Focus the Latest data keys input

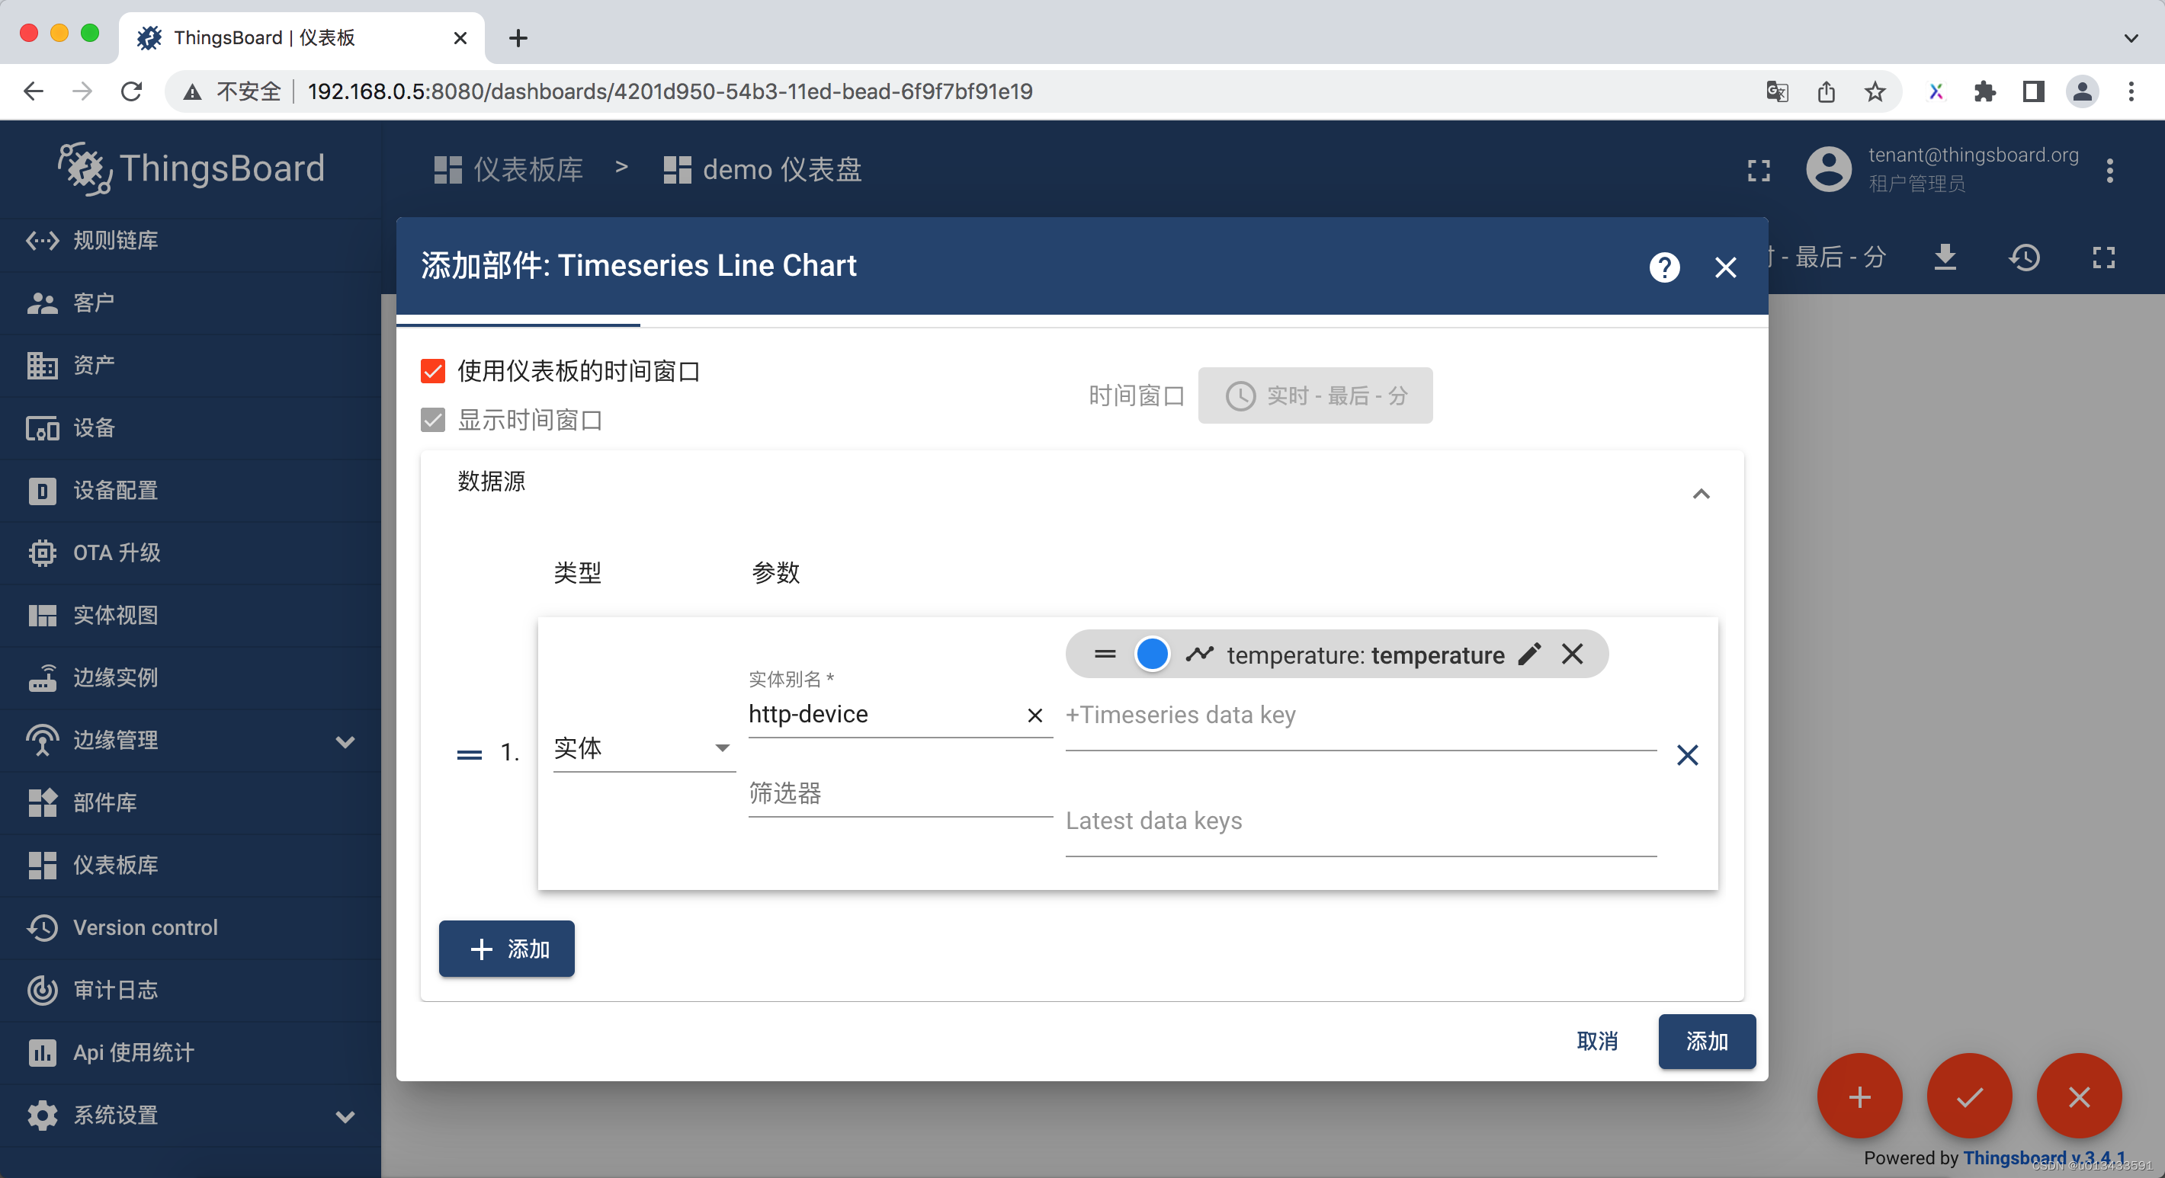click(x=1360, y=821)
